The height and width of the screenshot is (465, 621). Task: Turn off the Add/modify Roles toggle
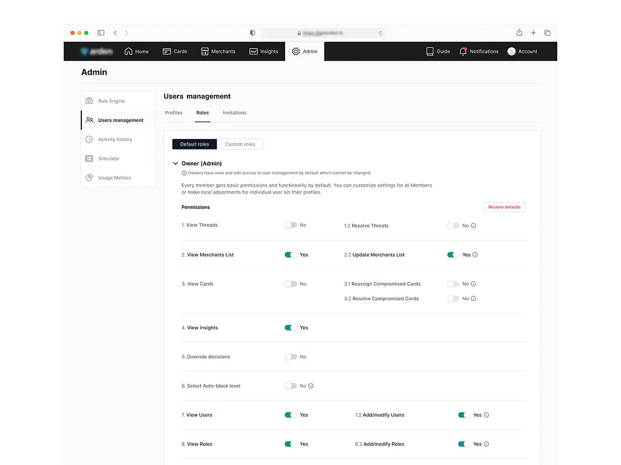tap(463, 444)
